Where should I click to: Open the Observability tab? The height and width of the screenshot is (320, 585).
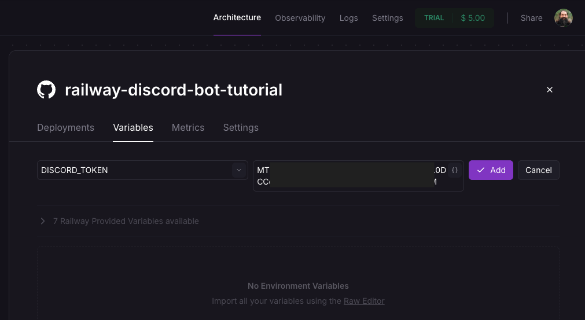coord(300,18)
